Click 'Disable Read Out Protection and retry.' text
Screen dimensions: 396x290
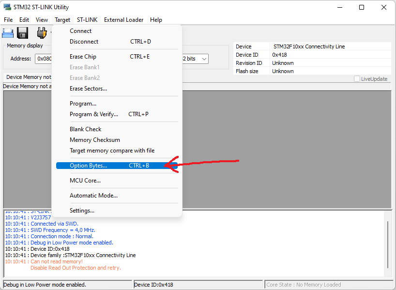pyautogui.click(x=76, y=268)
